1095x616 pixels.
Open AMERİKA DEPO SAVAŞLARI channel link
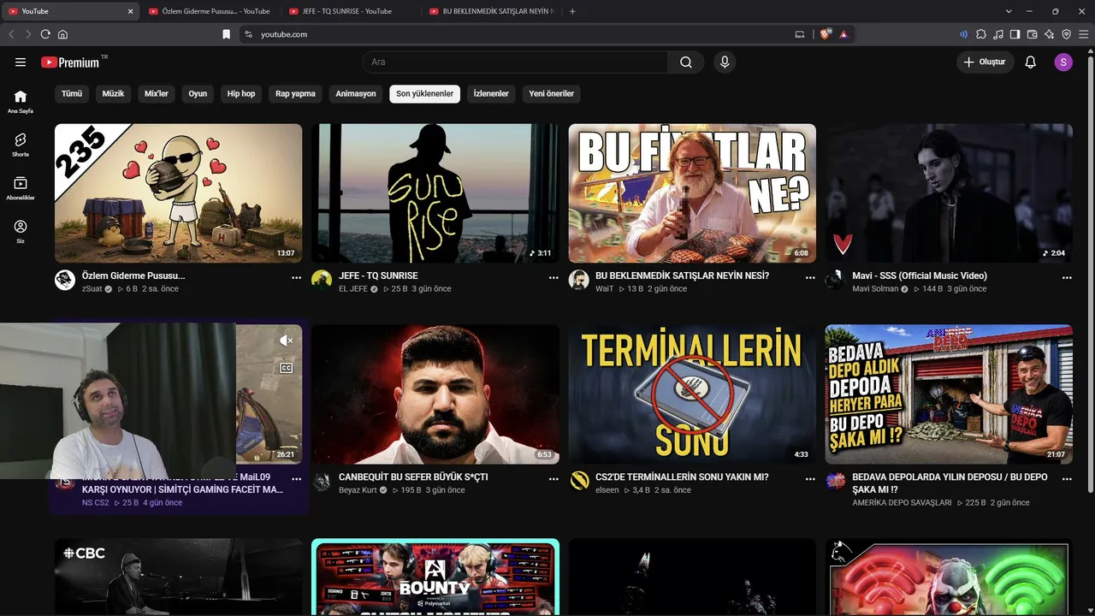point(902,503)
